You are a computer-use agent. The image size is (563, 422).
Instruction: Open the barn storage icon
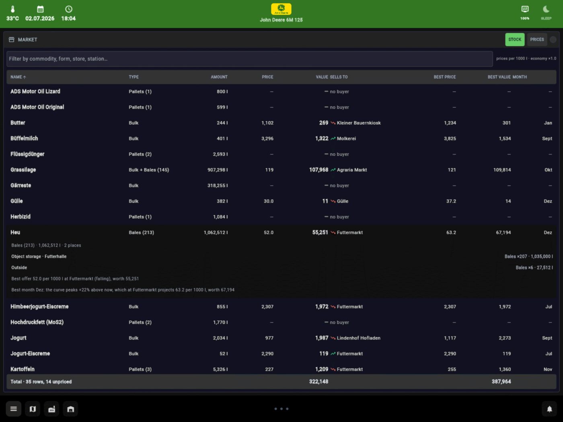[x=70, y=409]
